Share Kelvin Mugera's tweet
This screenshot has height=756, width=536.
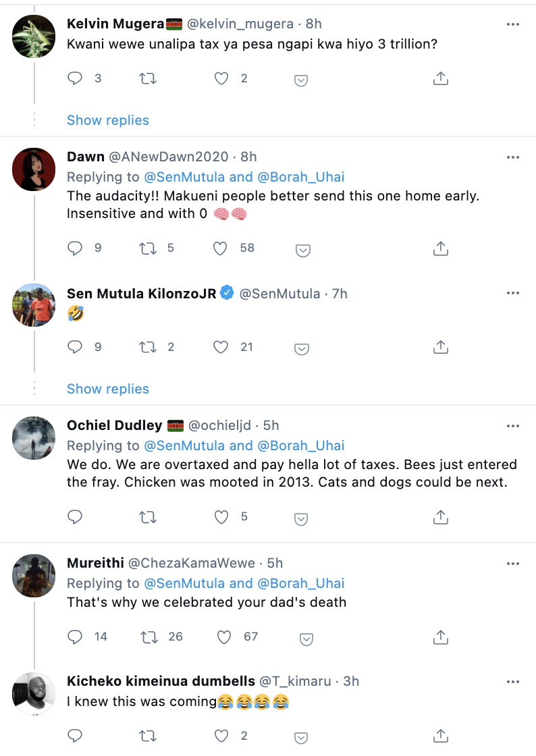coord(440,79)
